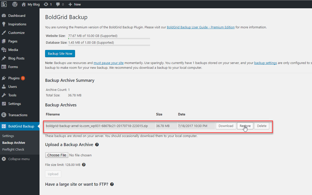Click the Media icon in sidebar
Image resolution: width=312 pixels, height=195 pixels.
click(x=4, y=50)
